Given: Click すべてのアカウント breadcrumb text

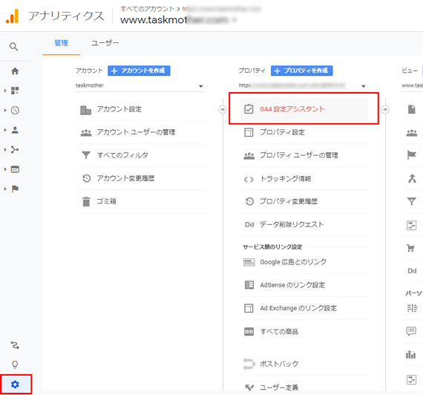Looking at the screenshot, I should [148, 9].
